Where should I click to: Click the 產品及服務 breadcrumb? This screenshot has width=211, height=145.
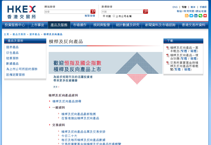coord(19,34)
